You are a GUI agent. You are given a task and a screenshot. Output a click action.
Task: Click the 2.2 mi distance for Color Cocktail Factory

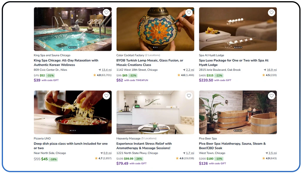(x=190, y=70)
